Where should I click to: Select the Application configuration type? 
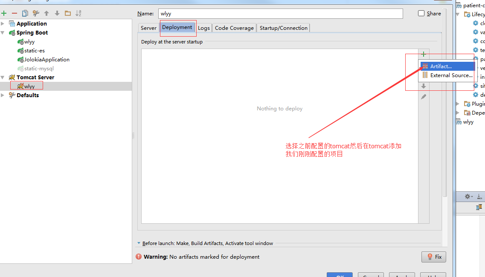[32, 23]
